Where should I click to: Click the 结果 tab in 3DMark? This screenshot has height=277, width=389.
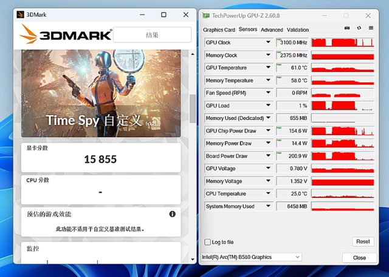pos(152,35)
